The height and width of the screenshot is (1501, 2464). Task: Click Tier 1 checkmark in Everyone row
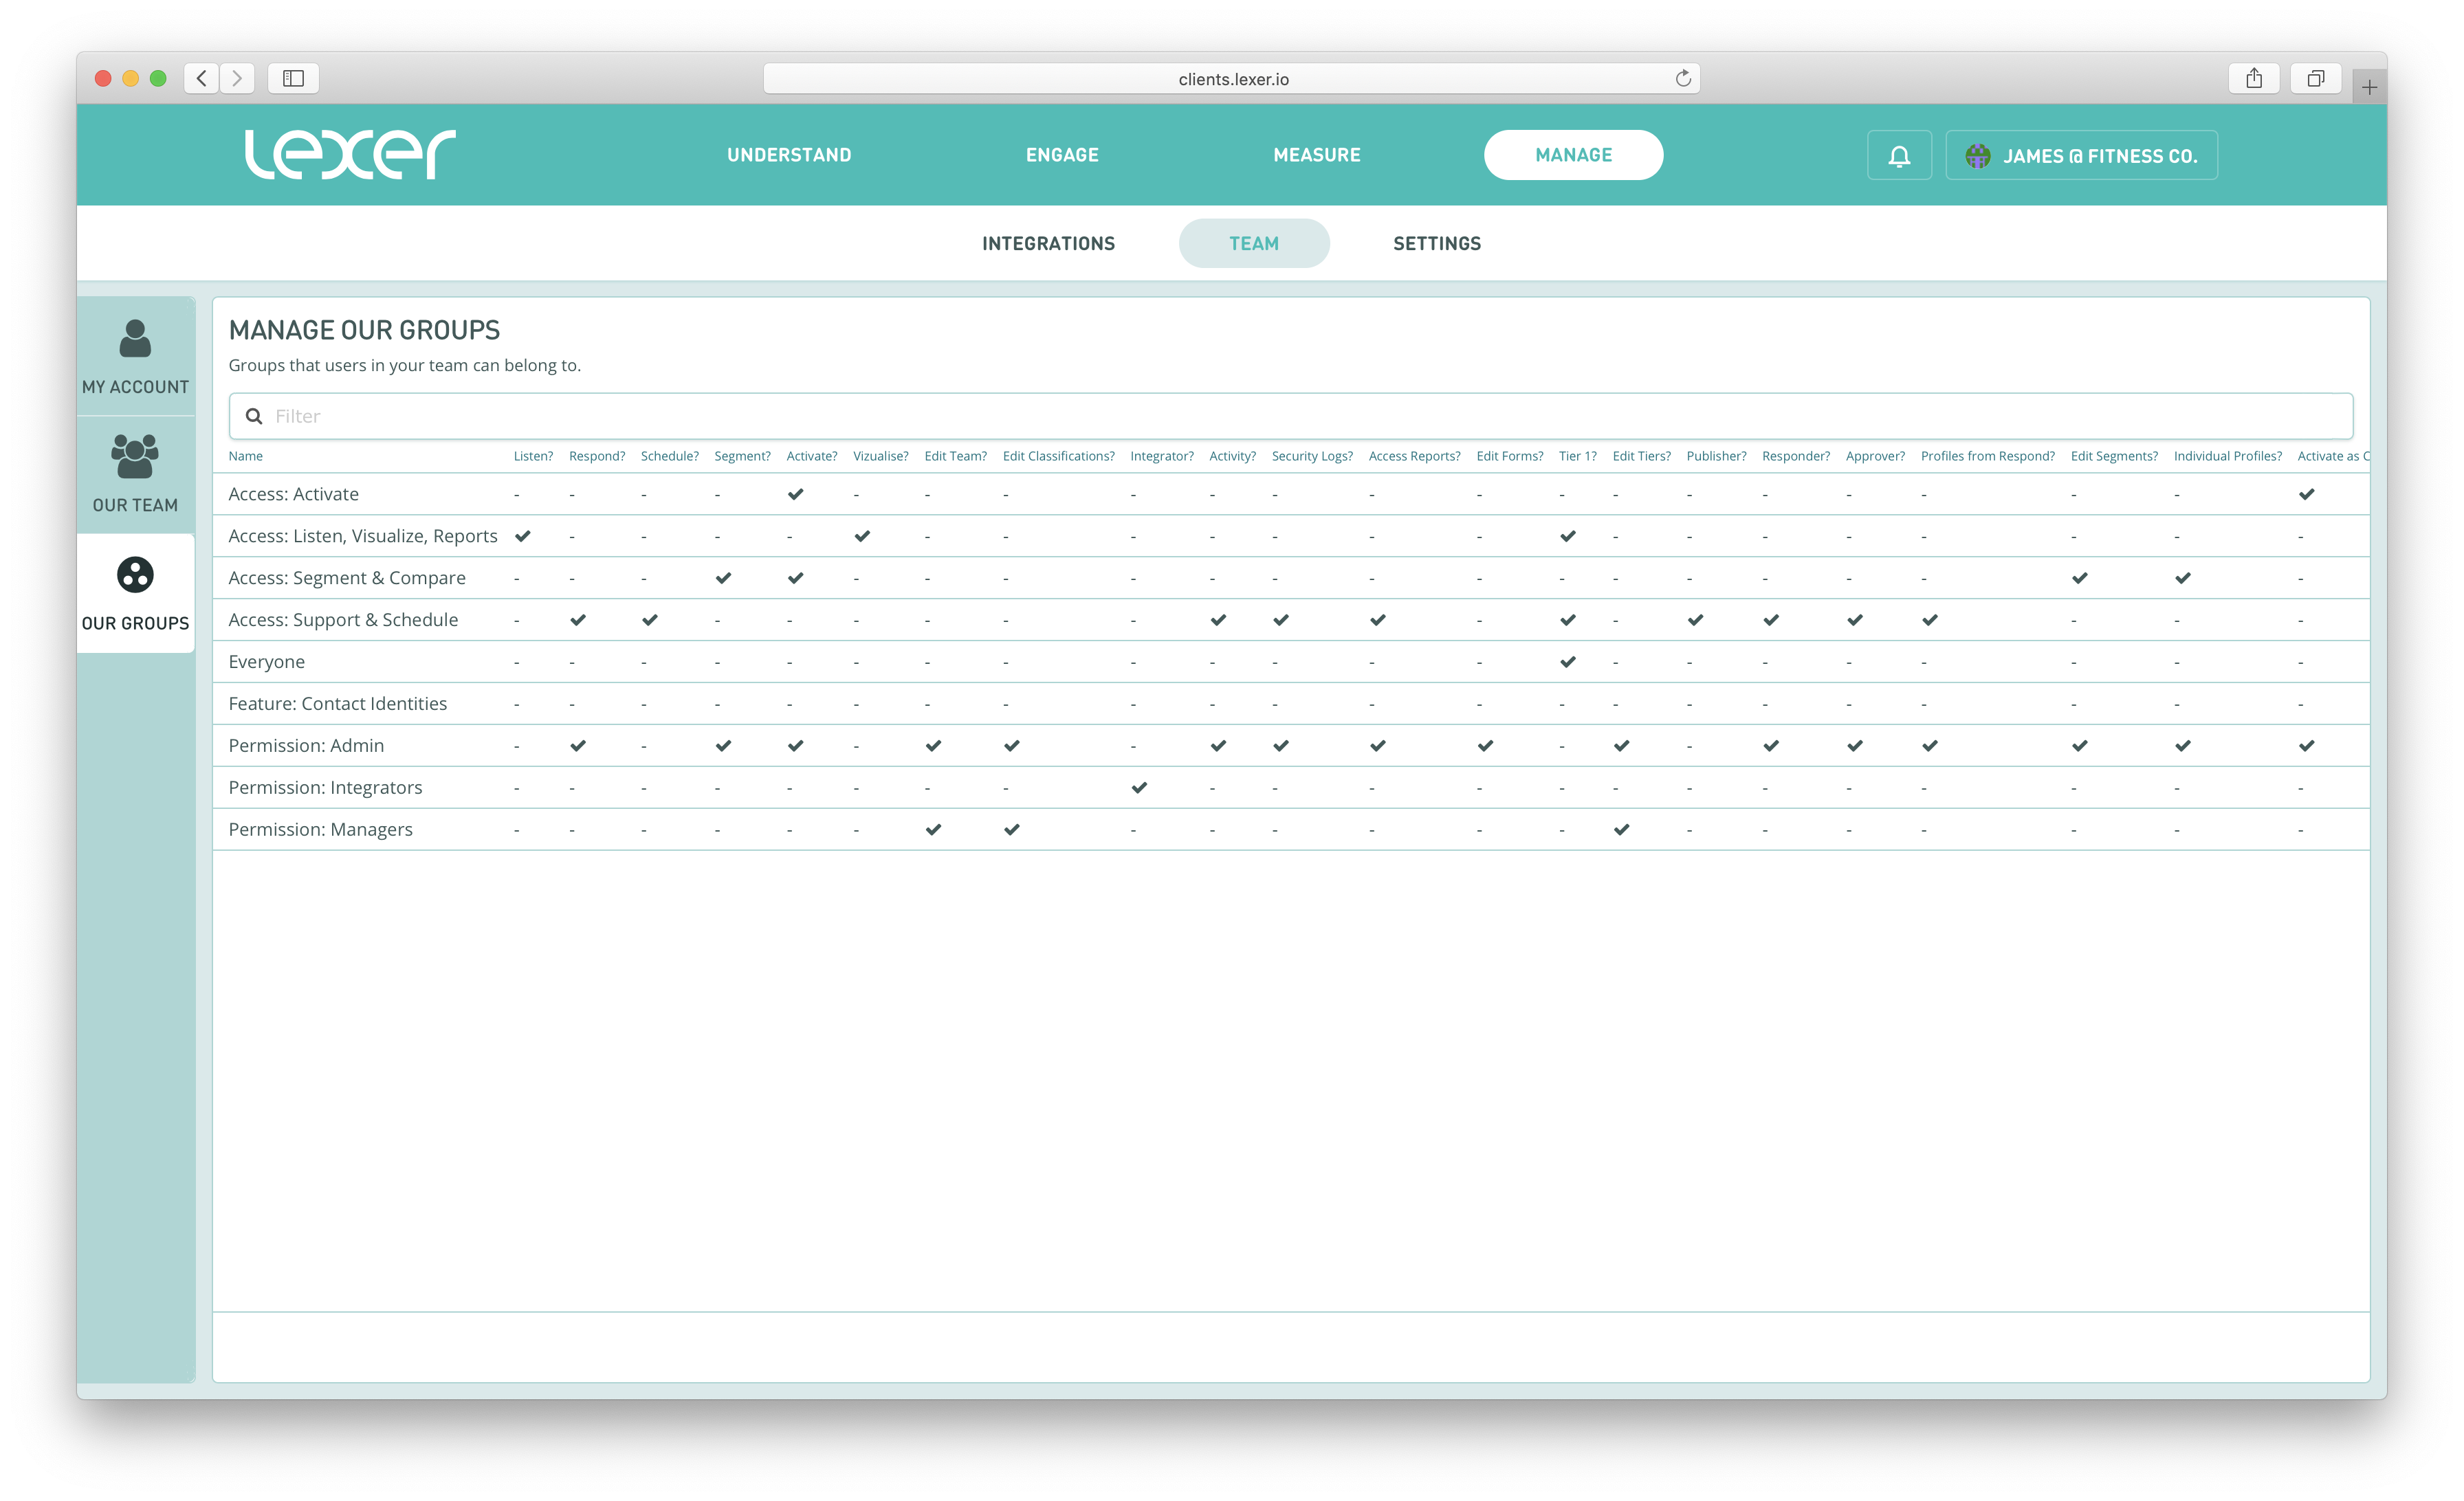pos(1567,662)
